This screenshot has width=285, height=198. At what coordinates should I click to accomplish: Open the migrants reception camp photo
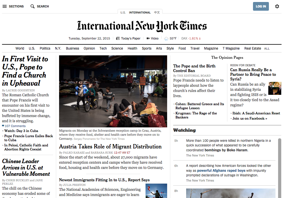point(113,91)
